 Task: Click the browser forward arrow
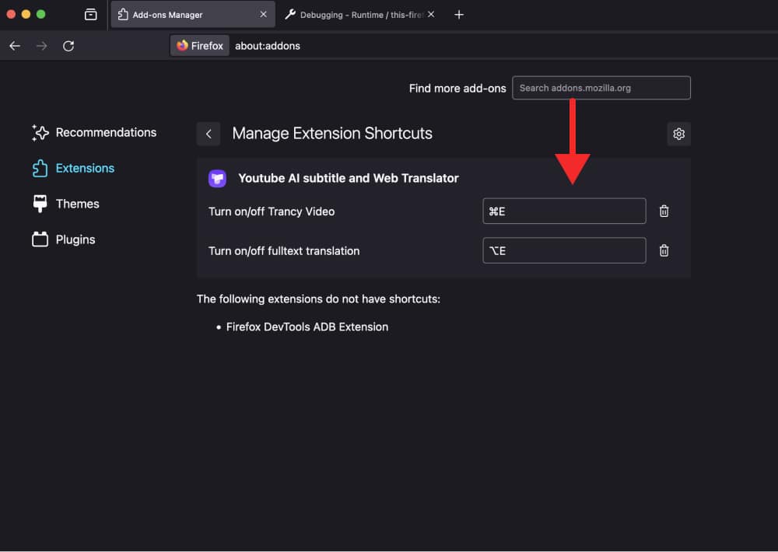[x=42, y=46]
